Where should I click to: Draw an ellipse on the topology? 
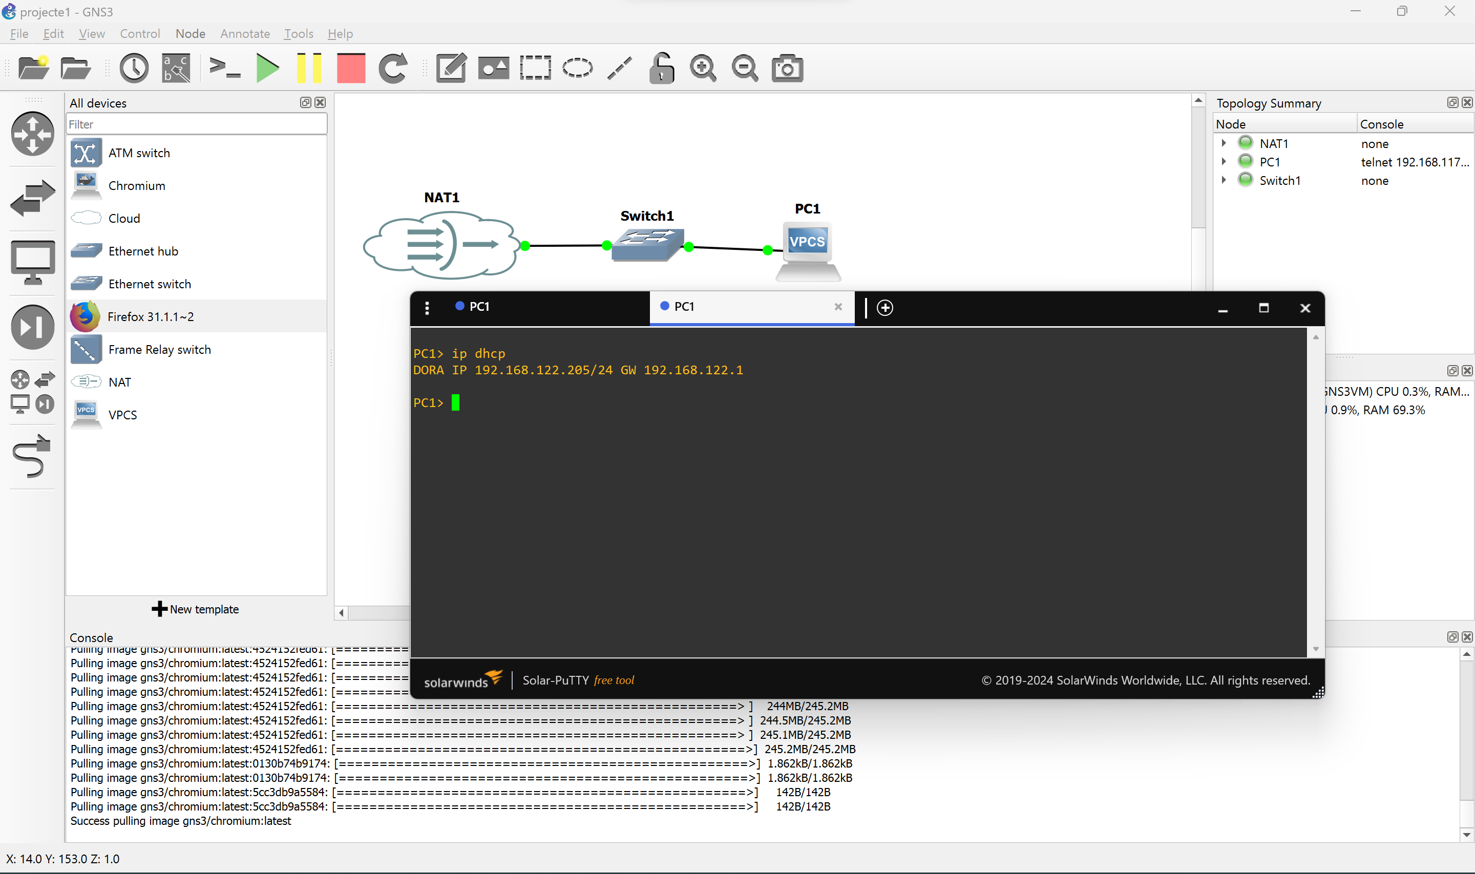point(576,68)
